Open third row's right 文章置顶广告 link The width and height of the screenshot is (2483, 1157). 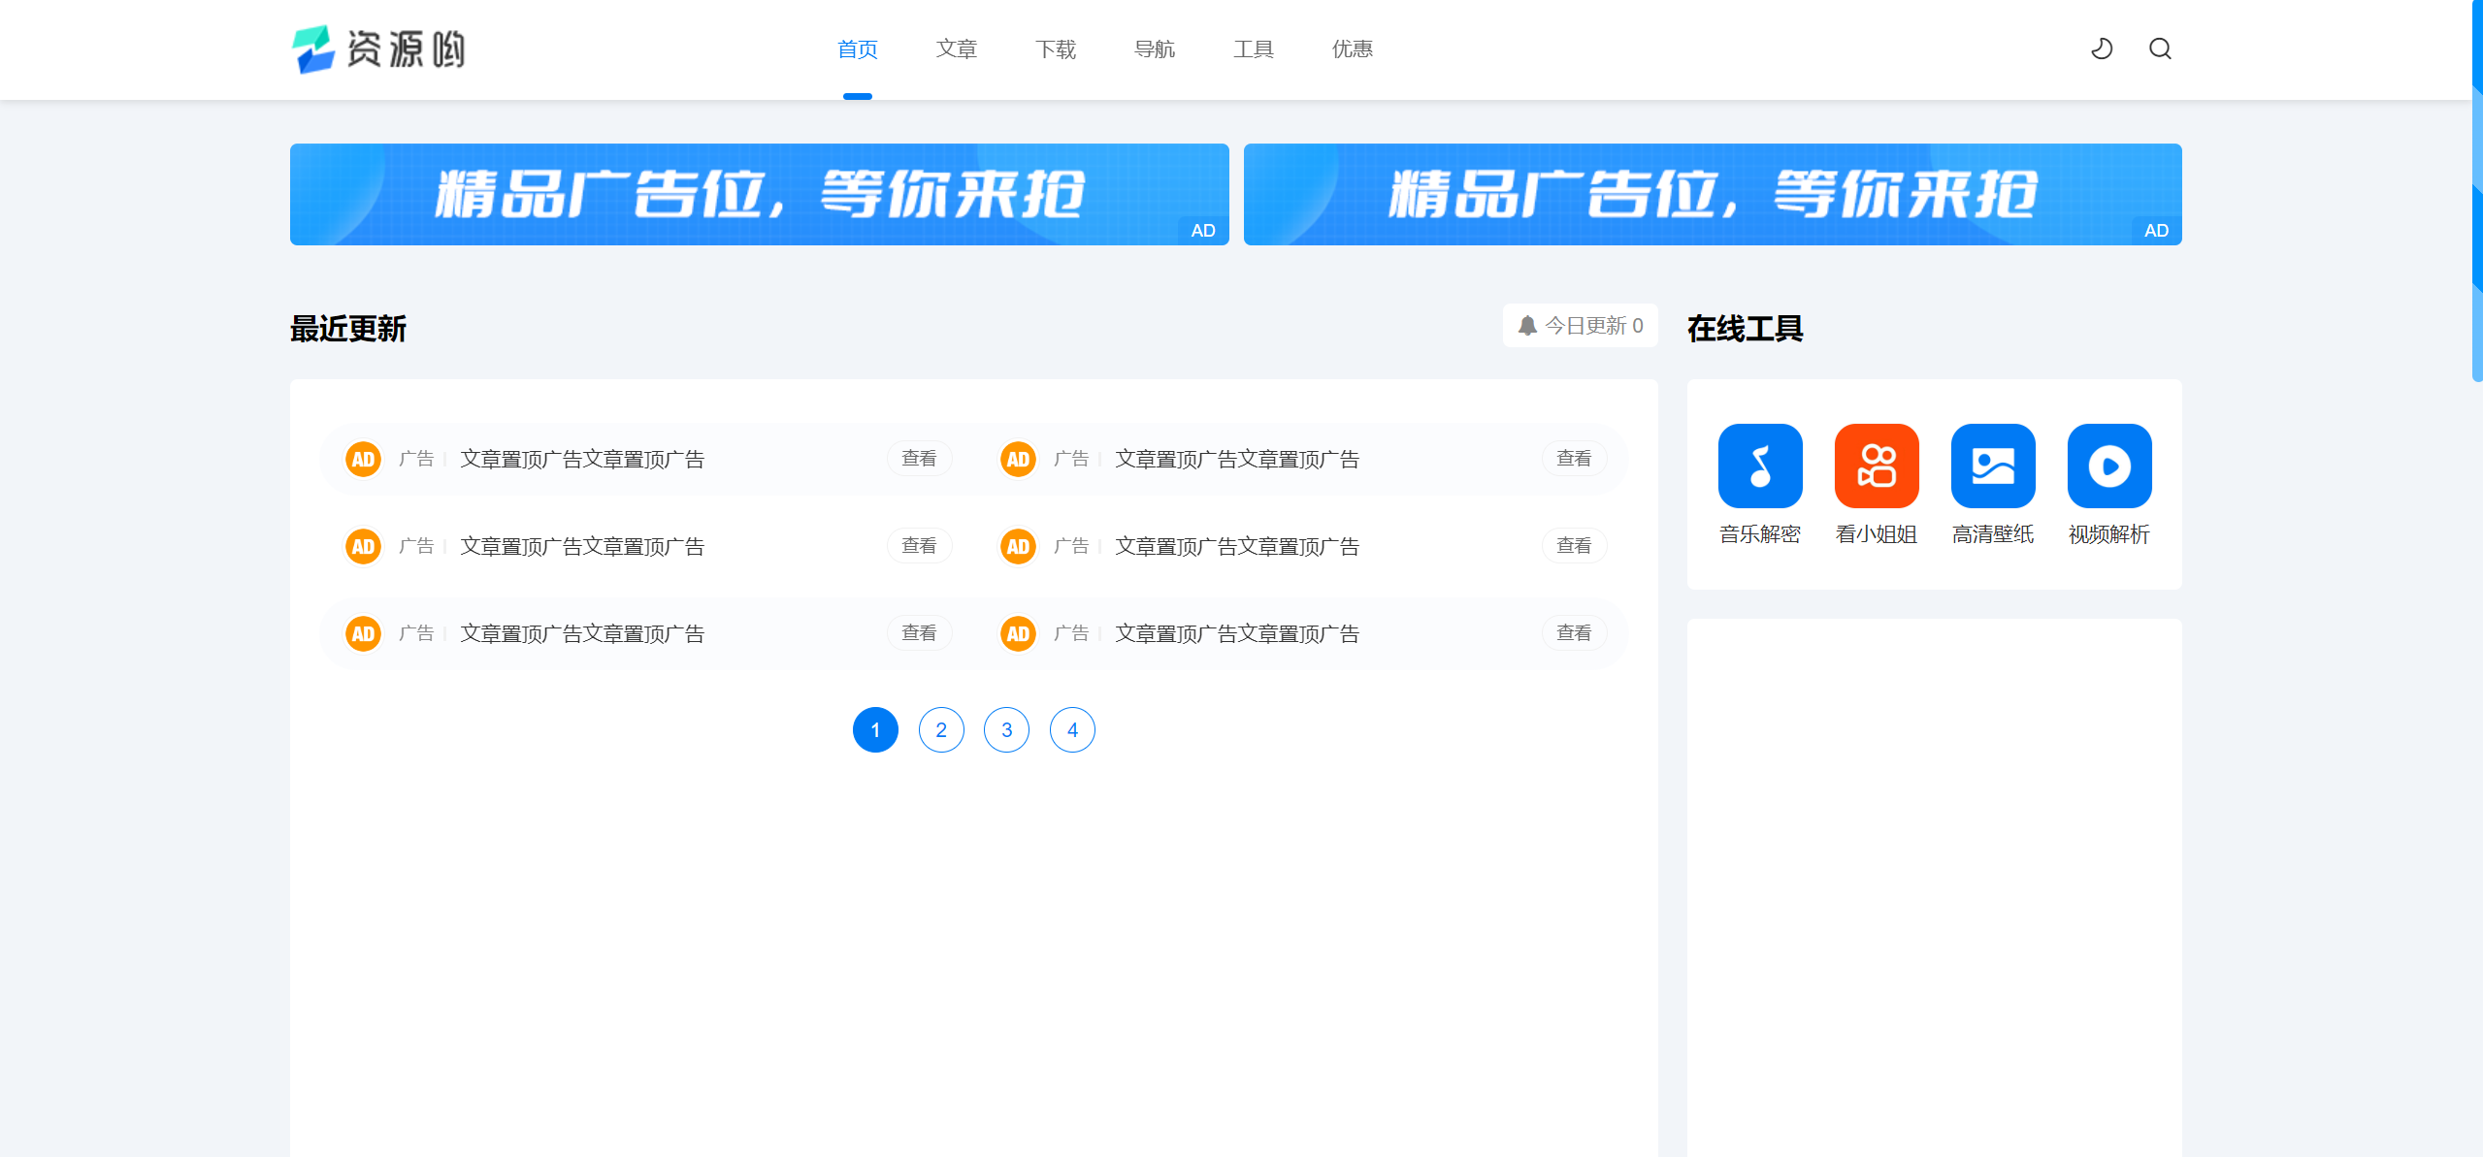point(1237,633)
